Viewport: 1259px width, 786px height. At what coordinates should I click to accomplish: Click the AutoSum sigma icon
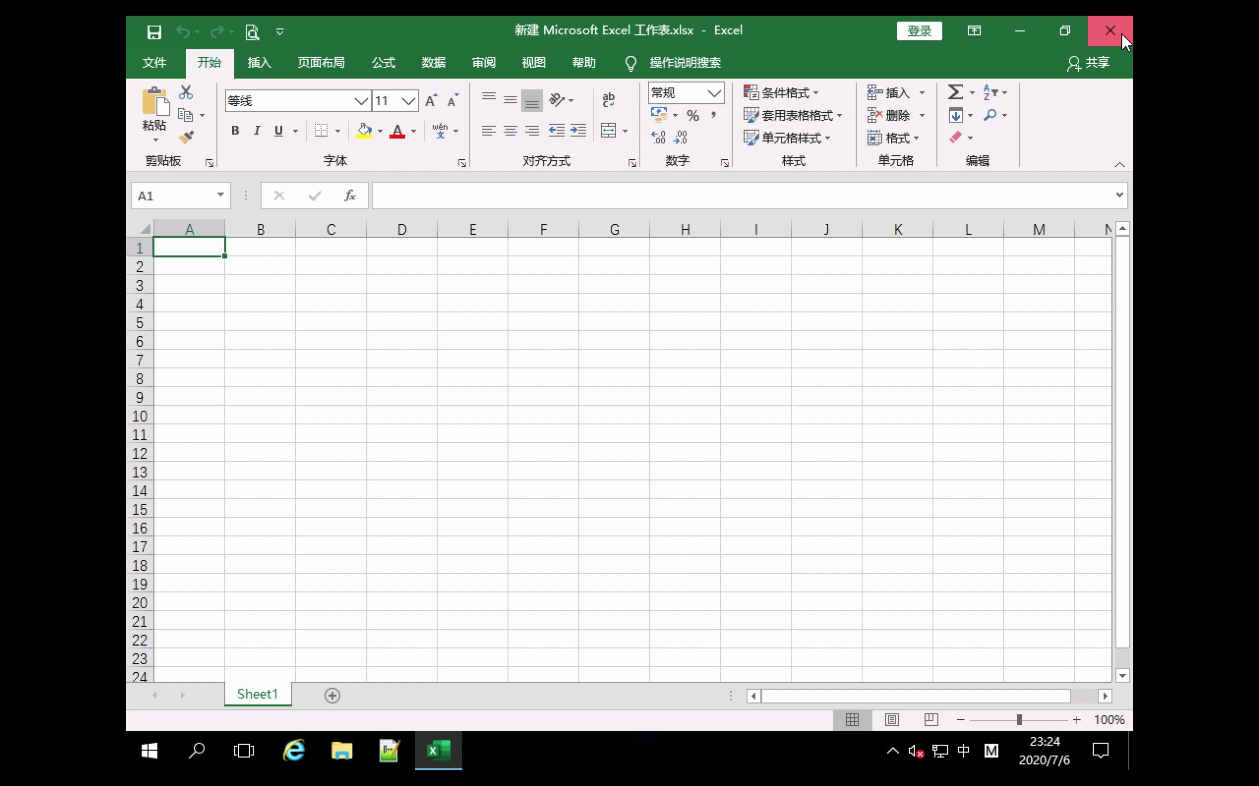[x=955, y=92]
